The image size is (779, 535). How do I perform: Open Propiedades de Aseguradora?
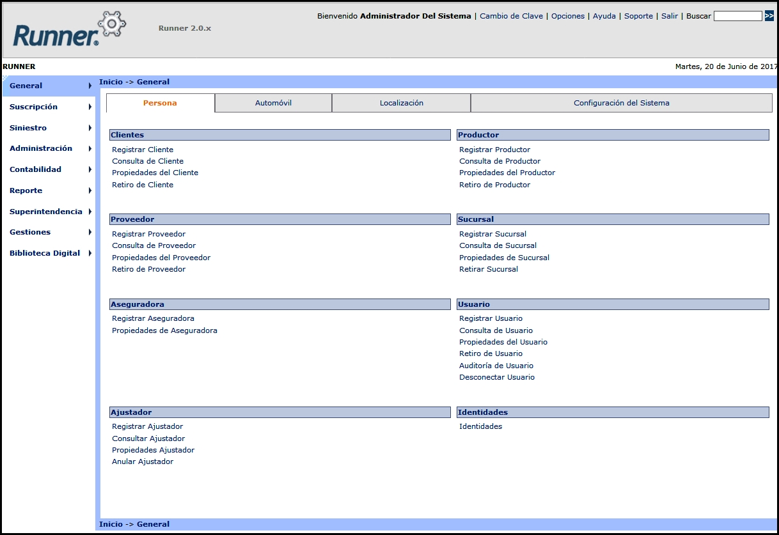(x=164, y=330)
